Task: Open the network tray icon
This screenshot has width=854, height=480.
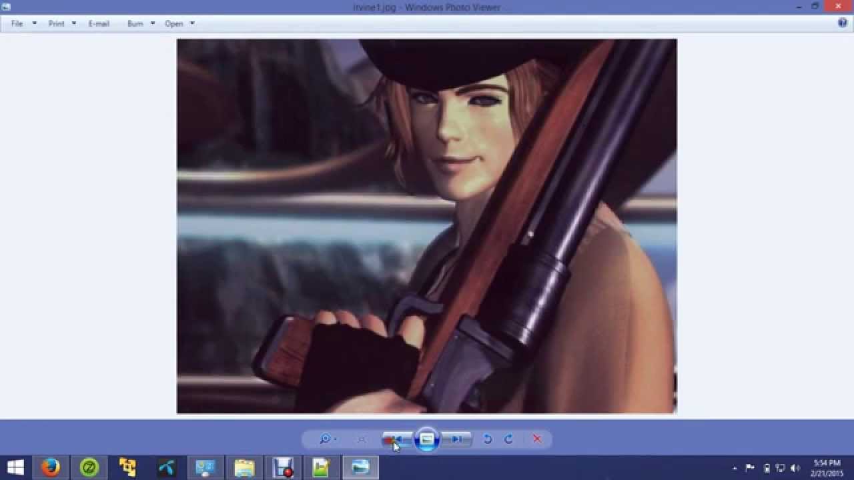Action: click(x=780, y=468)
